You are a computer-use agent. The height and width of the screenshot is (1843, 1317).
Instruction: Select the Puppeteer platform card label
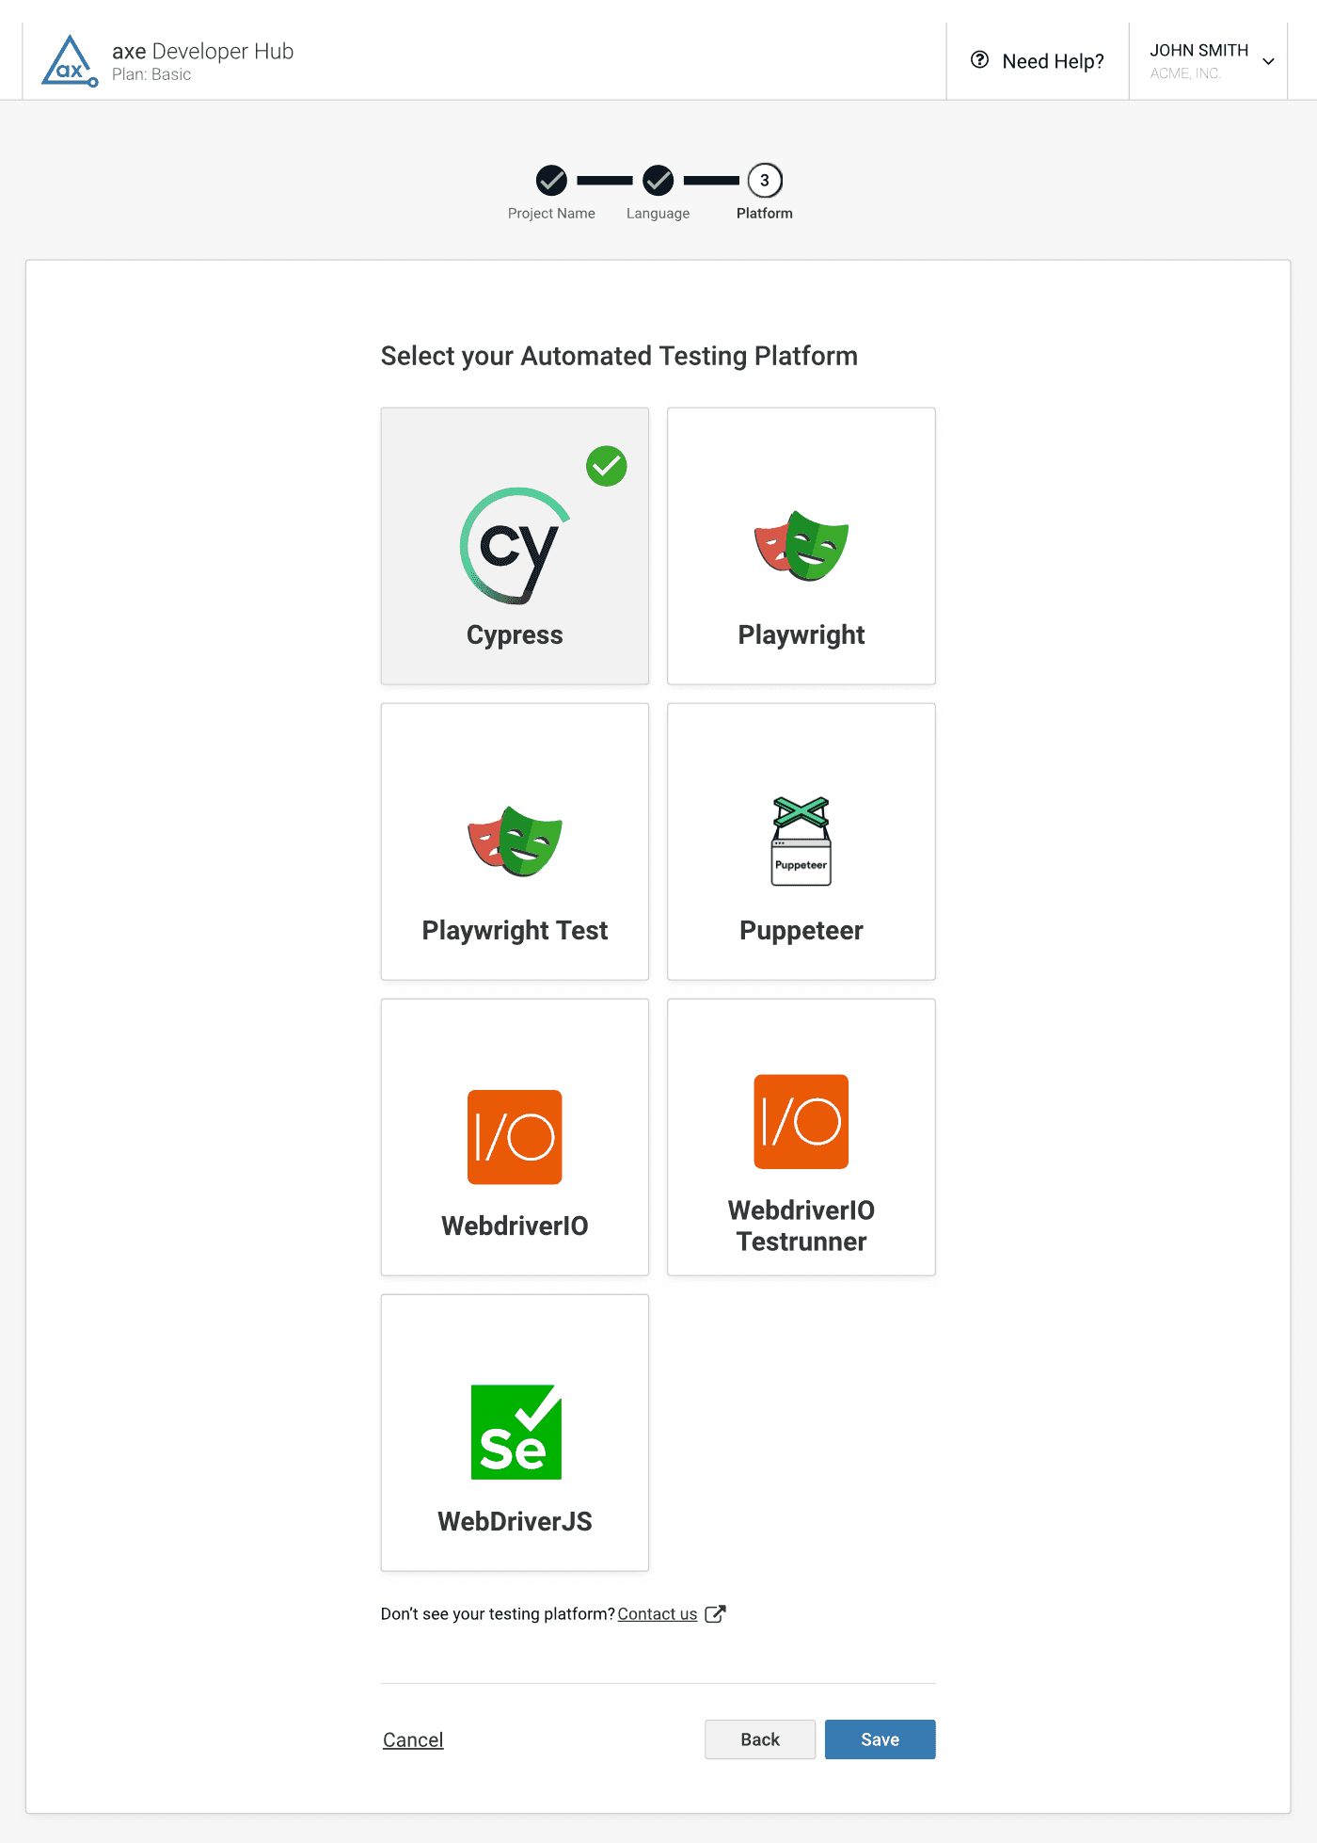click(801, 930)
